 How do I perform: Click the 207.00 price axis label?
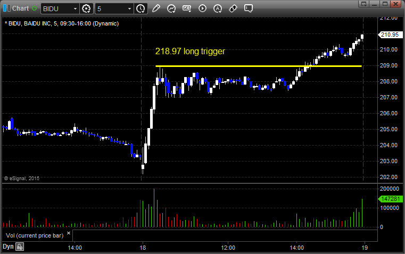click(x=389, y=97)
